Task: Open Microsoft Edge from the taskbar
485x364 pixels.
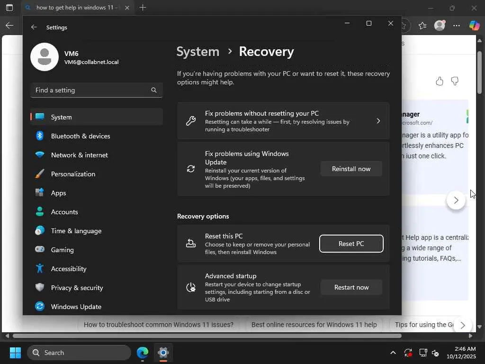Action: (x=143, y=353)
